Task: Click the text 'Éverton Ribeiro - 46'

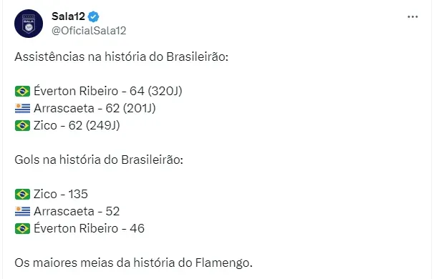Action: (89, 228)
